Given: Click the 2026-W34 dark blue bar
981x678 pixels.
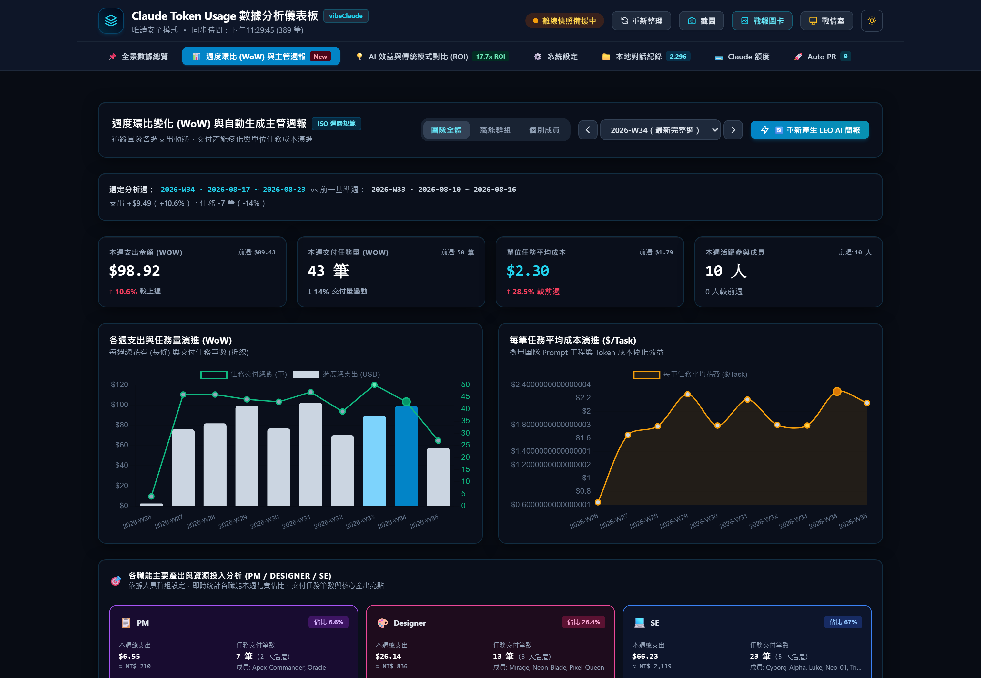Looking at the screenshot, I should pos(406,456).
